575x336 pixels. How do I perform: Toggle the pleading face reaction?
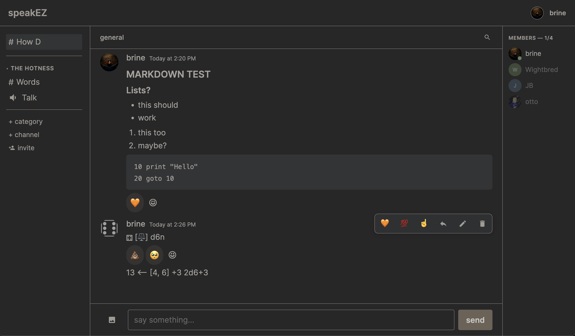154,255
